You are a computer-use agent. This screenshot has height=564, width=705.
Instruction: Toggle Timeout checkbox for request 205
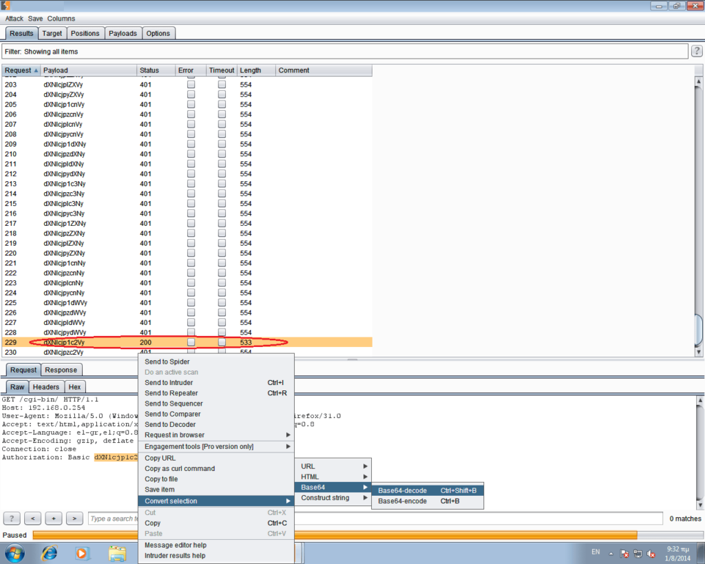pyautogui.click(x=222, y=105)
